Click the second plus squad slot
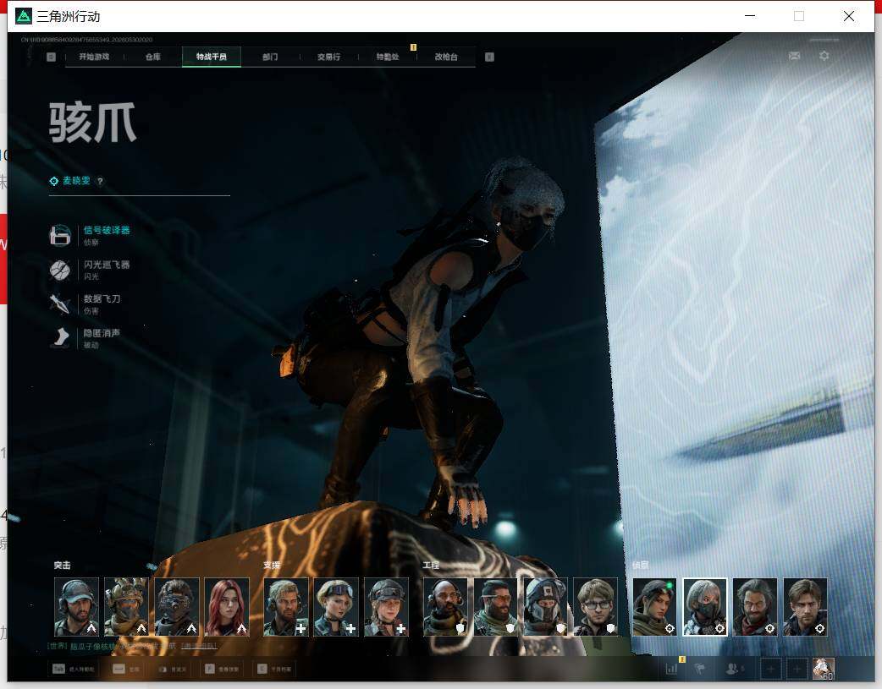882x689 pixels. click(797, 669)
